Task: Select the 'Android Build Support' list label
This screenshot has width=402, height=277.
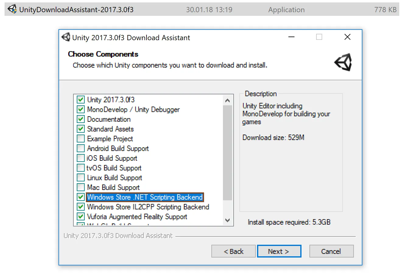Action: (x=118, y=149)
